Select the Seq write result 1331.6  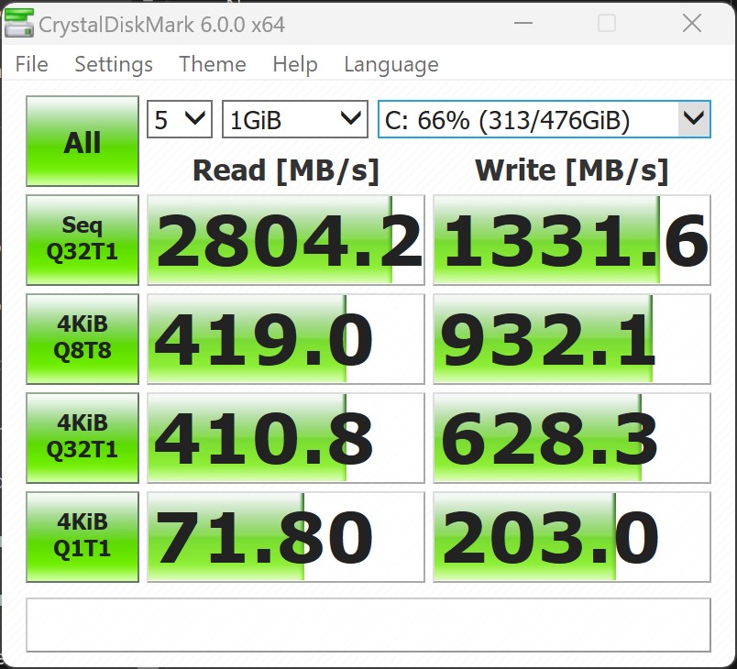[572, 240]
